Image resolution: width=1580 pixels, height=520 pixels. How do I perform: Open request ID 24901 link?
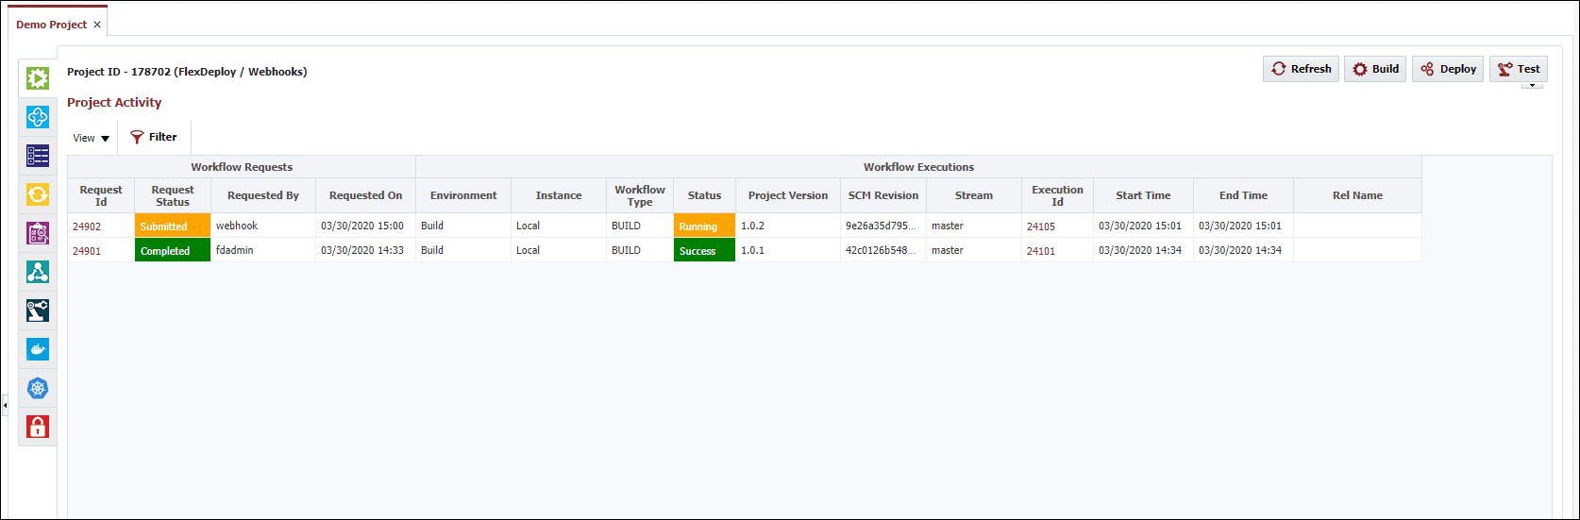[x=87, y=251]
